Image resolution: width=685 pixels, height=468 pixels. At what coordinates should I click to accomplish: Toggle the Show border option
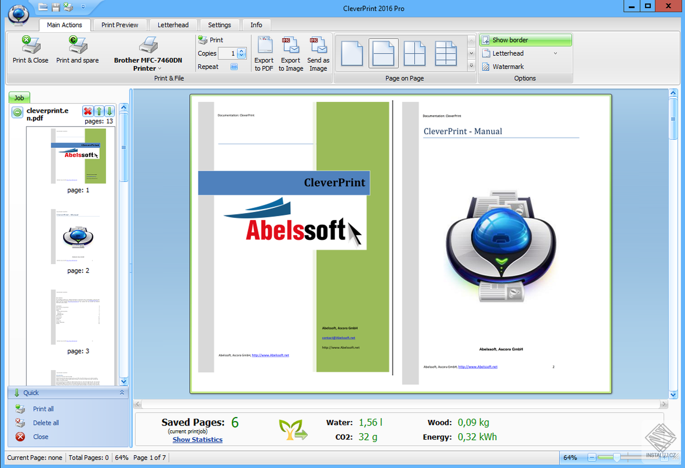(x=525, y=40)
